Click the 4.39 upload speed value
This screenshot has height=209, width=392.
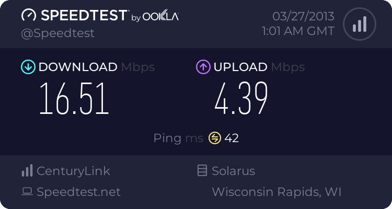[241, 98]
